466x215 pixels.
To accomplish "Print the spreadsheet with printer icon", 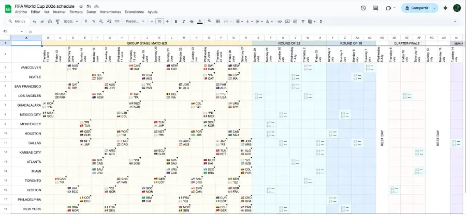I will click(50, 22).
